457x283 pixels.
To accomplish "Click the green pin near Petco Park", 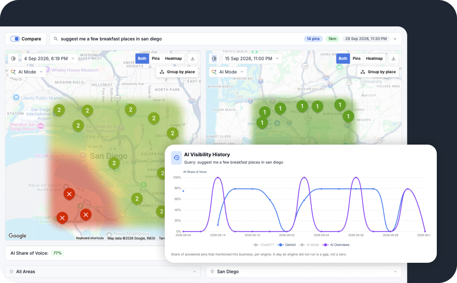I will pos(114,163).
